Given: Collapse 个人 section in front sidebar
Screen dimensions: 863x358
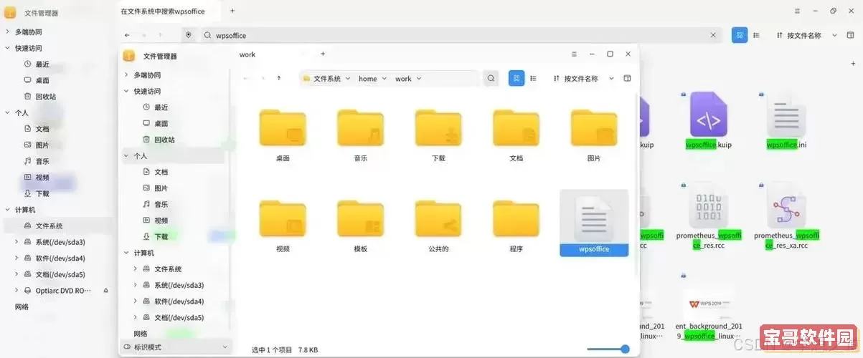Looking at the screenshot, I should (126, 155).
